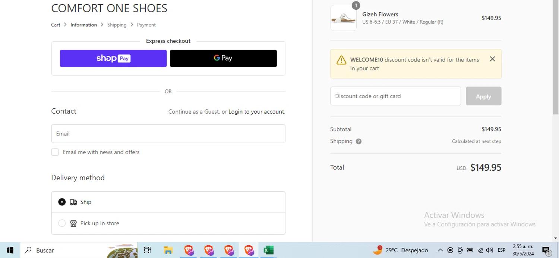Open the notification center icon
This screenshot has height=258, width=559.
[x=546, y=250]
